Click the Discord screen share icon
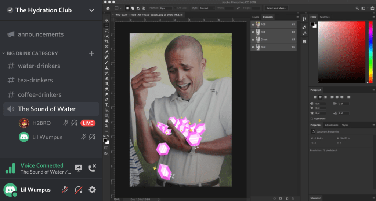The image size is (376, 201). point(79,168)
